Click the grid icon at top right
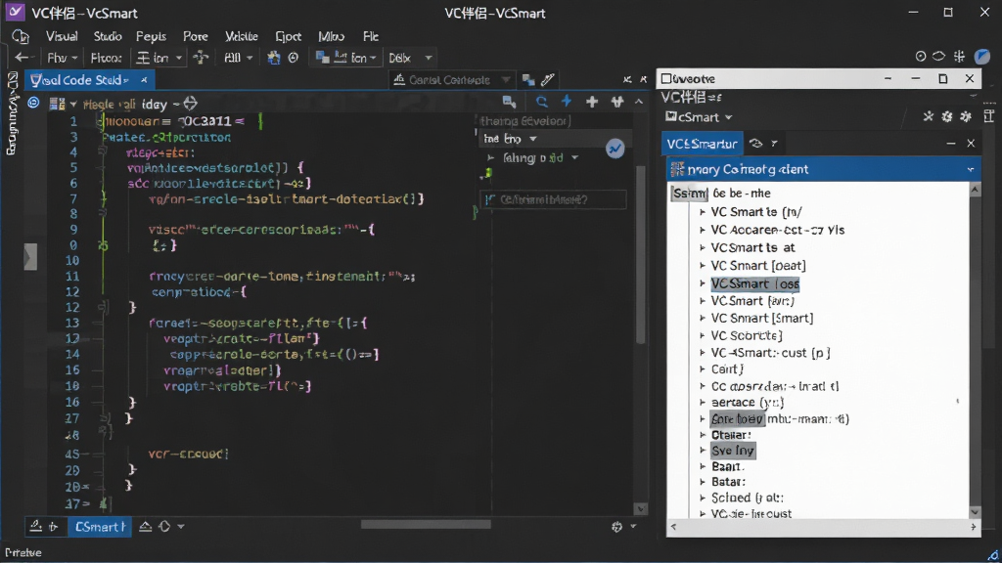Screen dimensions: 1002x563 959,56
